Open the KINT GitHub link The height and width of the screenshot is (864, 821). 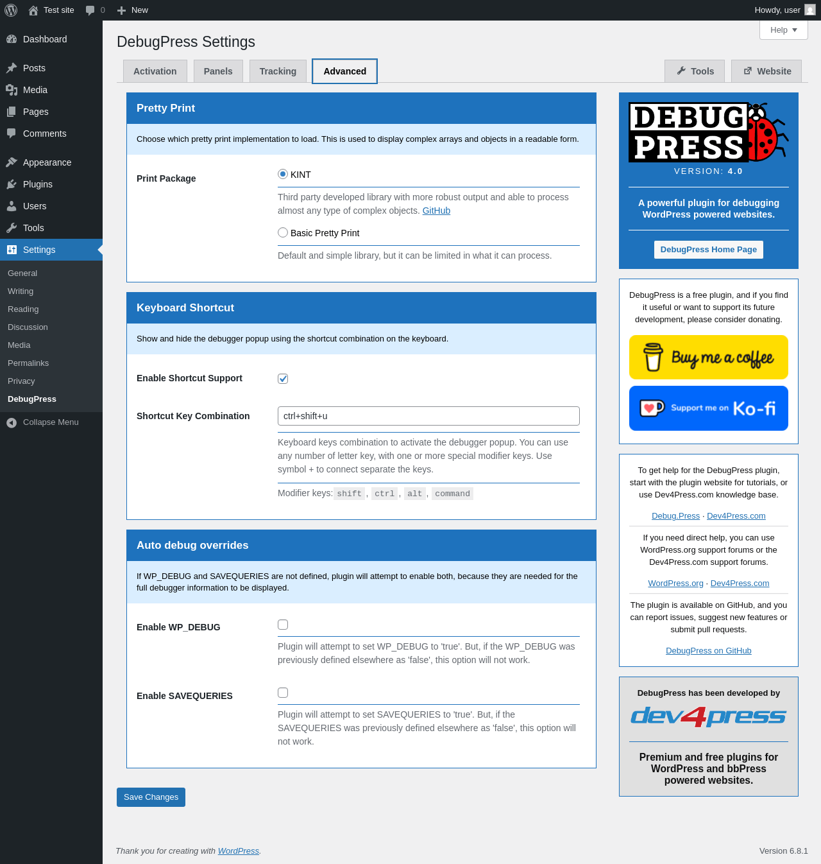coord(436,211)
